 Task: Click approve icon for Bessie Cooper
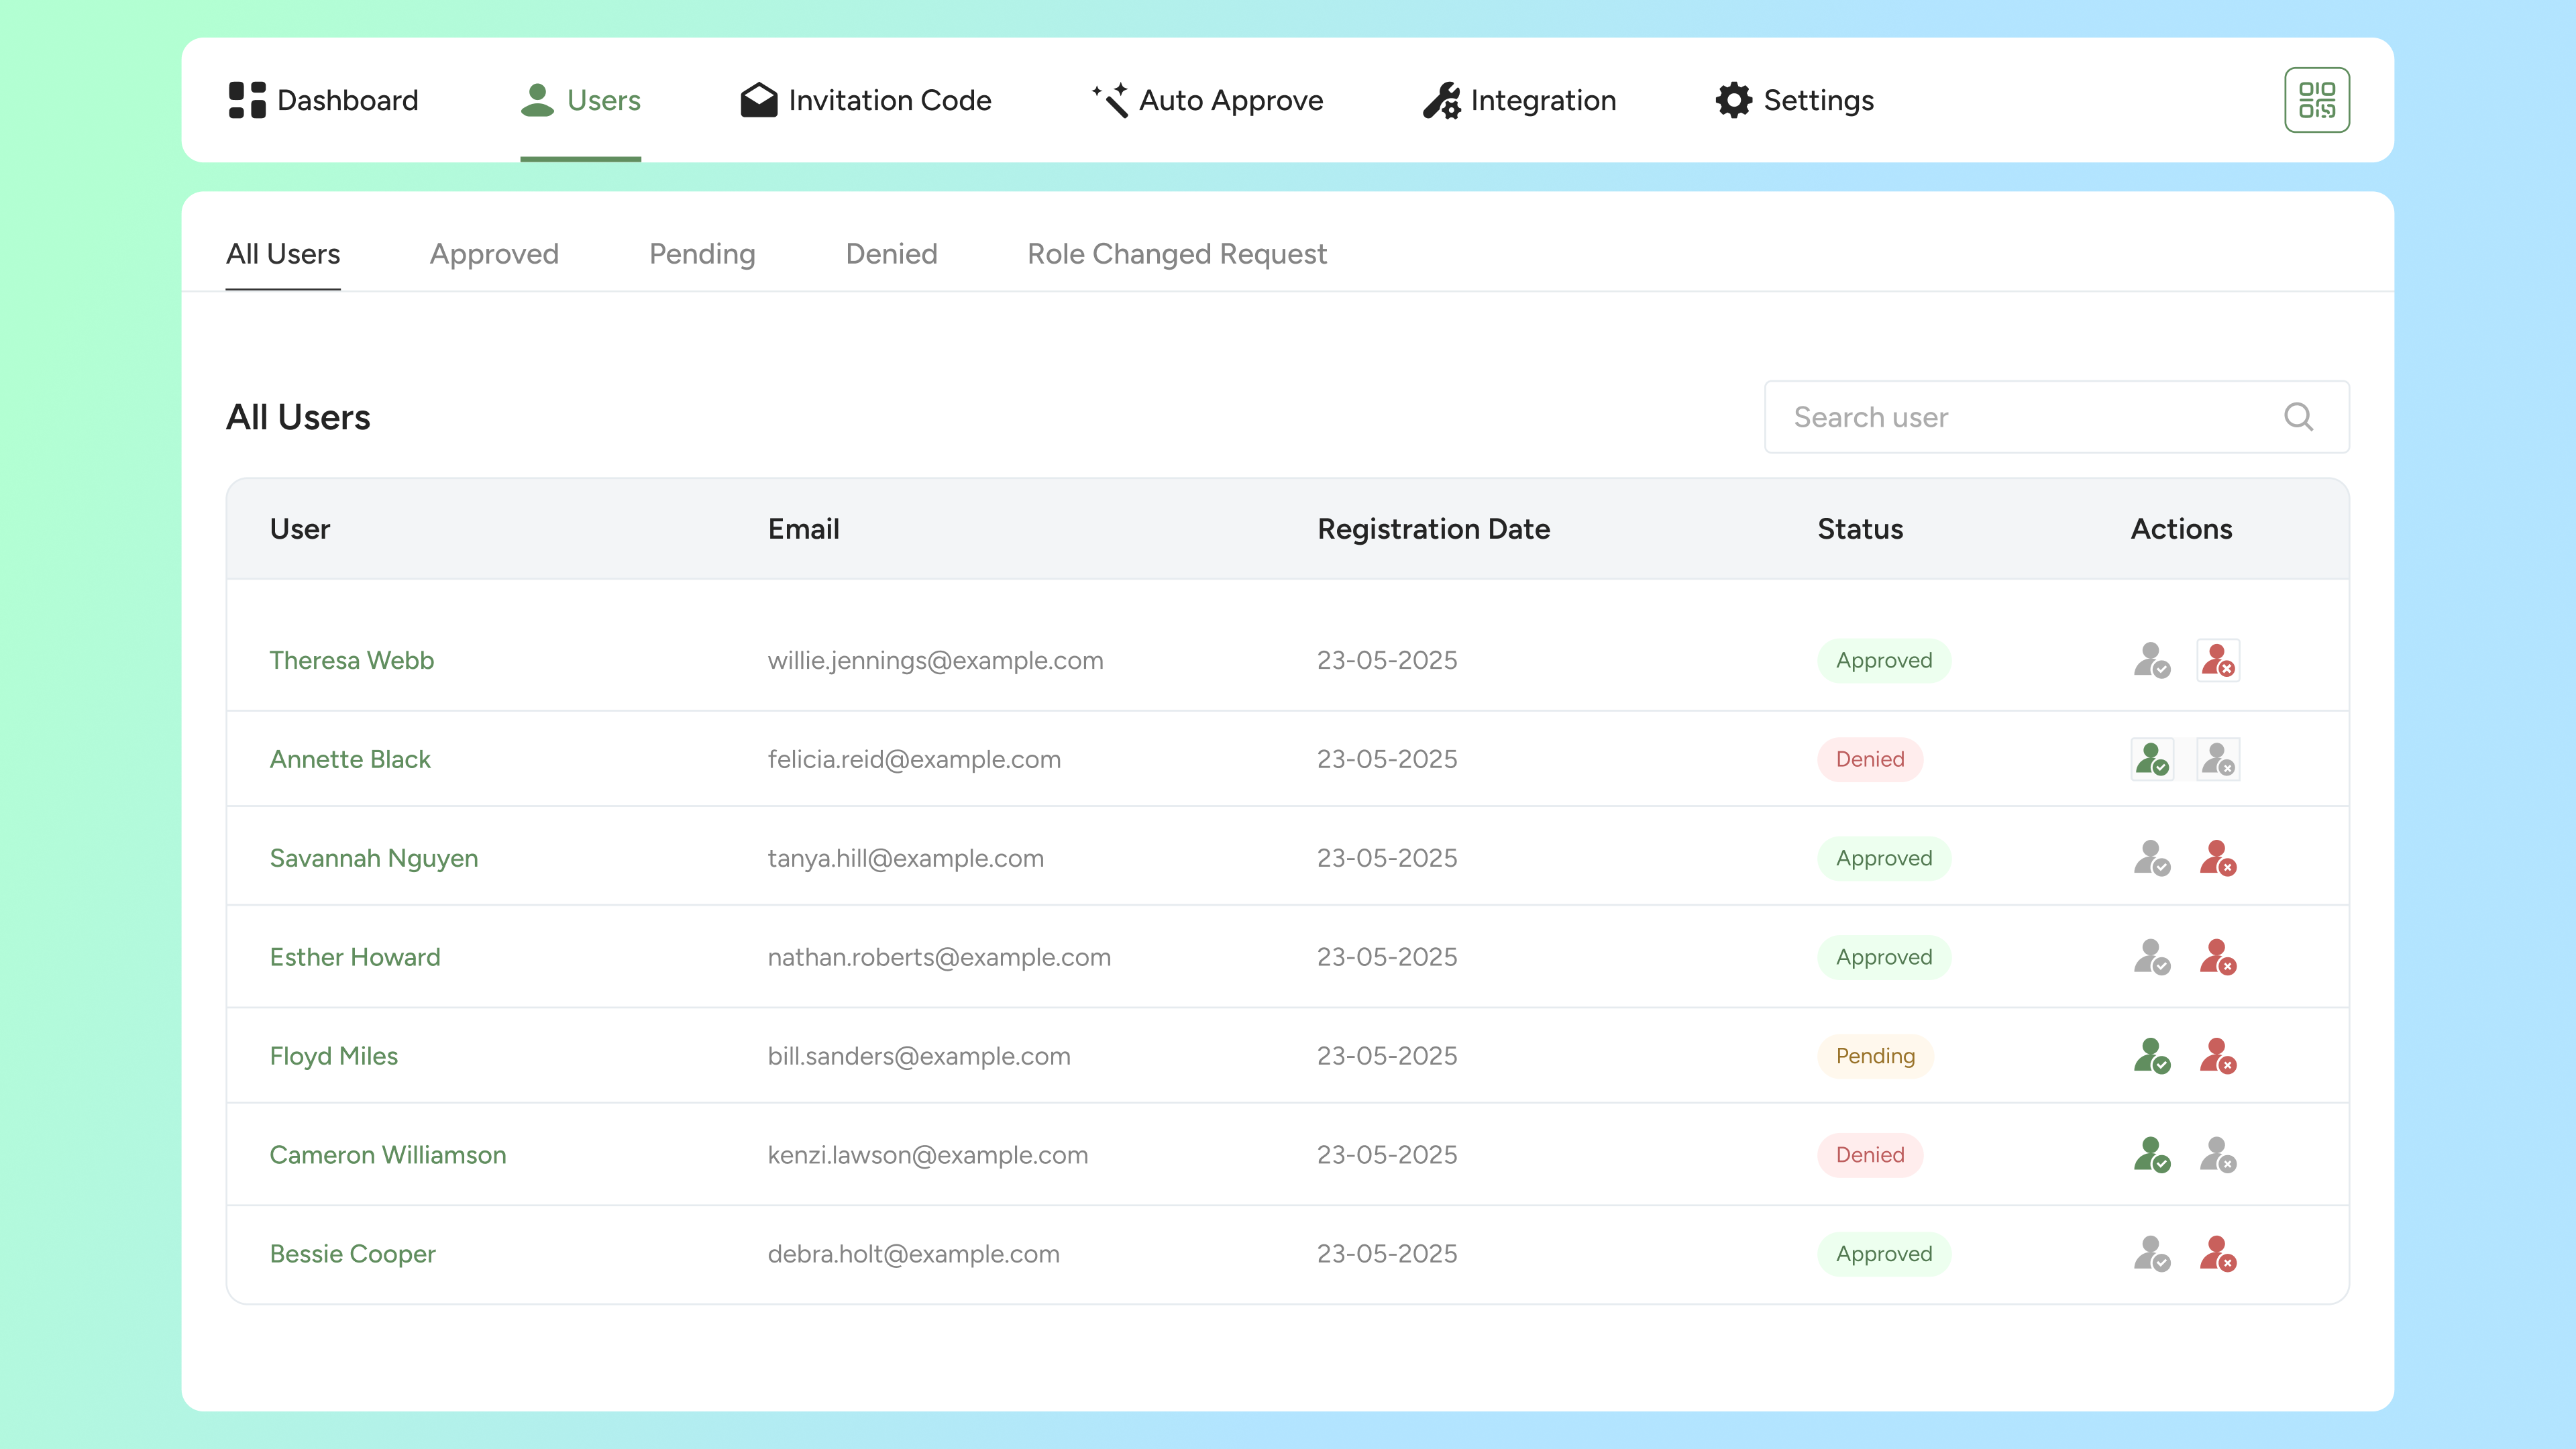click(x=2151, y=1254)
